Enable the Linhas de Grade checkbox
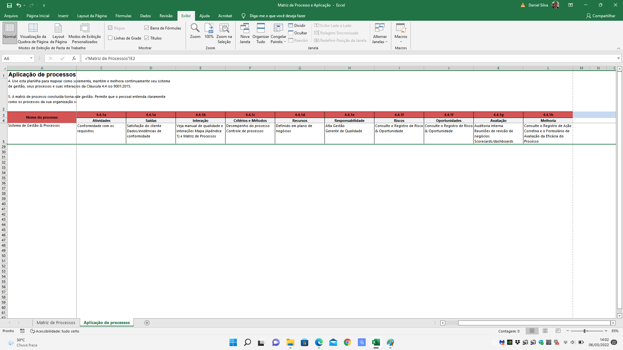This screenshot has width=623, height=350. [x=110, y=38]
